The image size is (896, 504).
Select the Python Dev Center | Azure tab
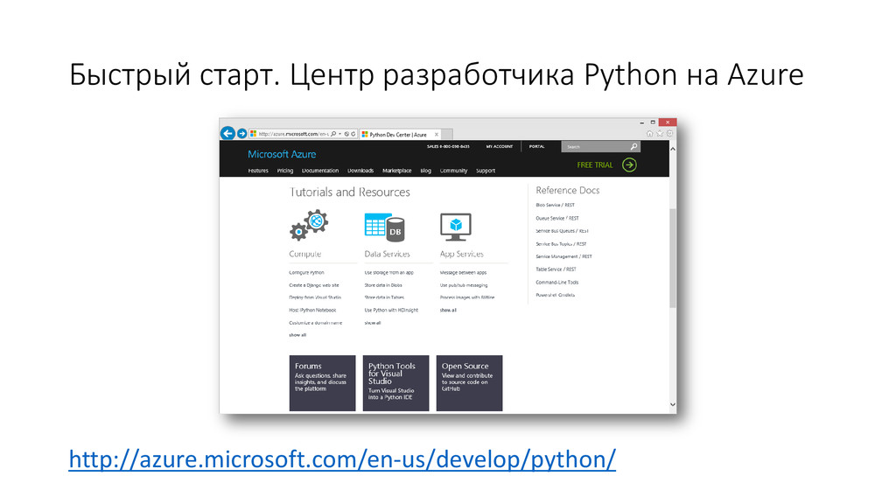[x=398, y=135]
